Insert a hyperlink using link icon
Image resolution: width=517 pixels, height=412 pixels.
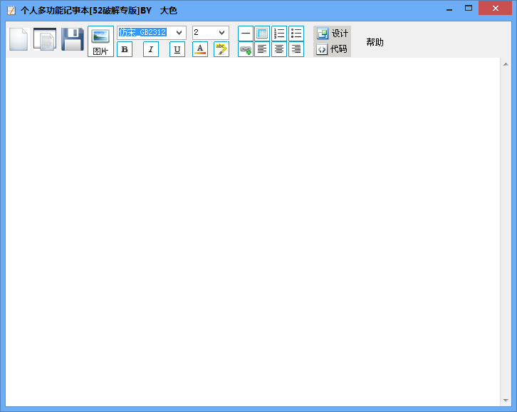coord(245,49)
